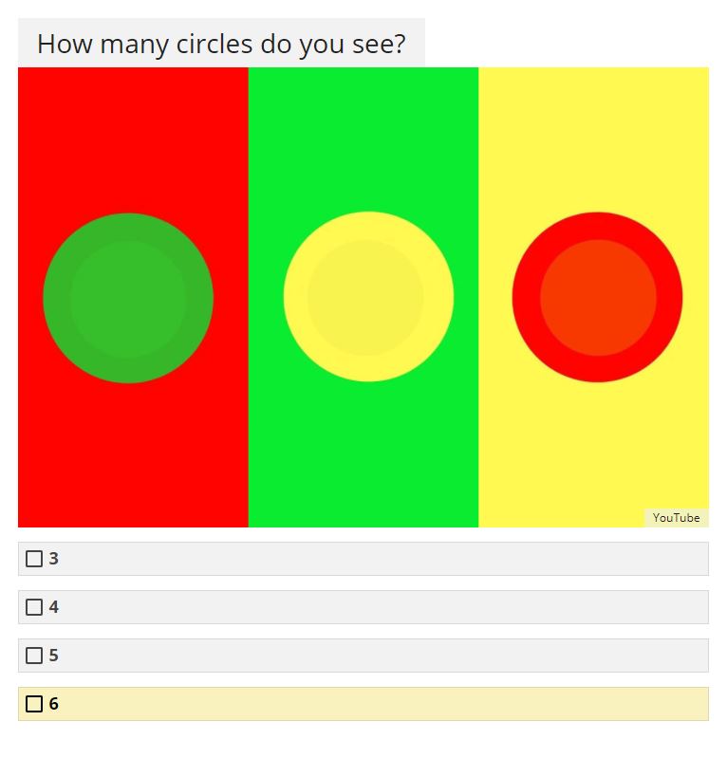Choose the answer row labeled 3
Viewport: 727px width, 758px height.
click(x=363, y=559)
